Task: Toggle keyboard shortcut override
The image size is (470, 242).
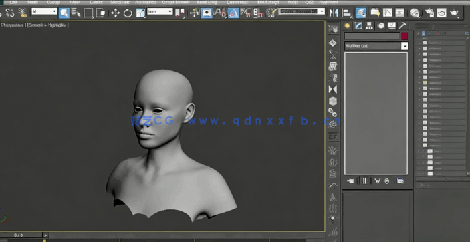Action: (207, 13)
